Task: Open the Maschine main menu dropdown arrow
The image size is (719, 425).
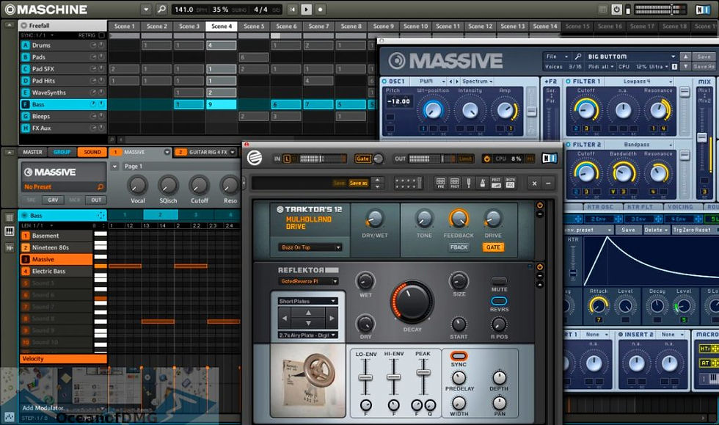Action: click(146, 10)
